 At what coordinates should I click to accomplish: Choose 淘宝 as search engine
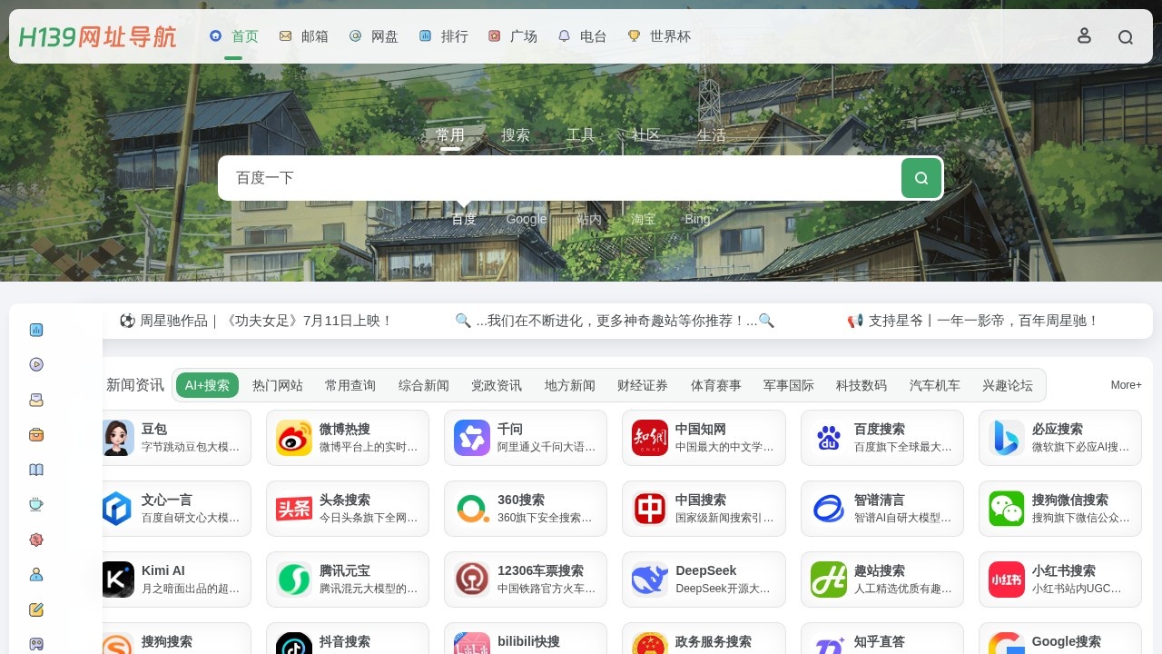[644, 219]
